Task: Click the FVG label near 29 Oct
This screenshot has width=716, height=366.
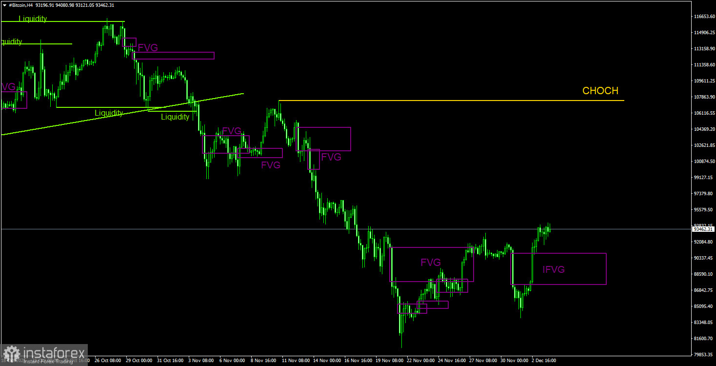Action: 148,48
